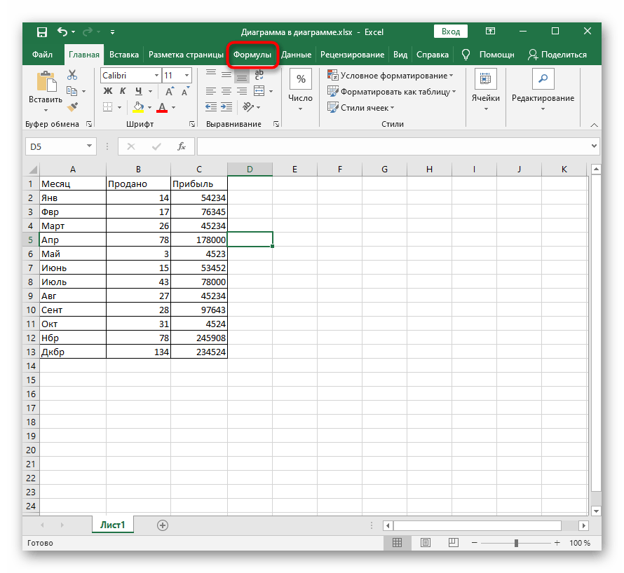Click the insert function fx icon

[x=181, y=146]
